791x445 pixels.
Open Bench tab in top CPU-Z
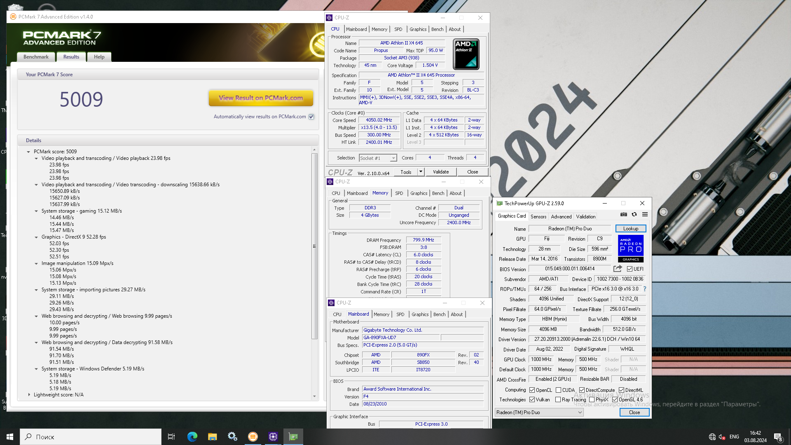[x=438, y=29]
